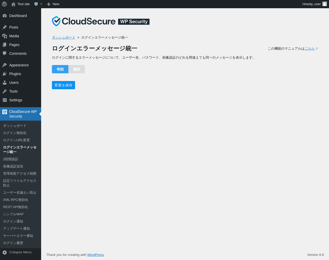Disable the feature with 無効 toggle
The height and width of the screenshot is (260, 329).
tap(77, 69)
